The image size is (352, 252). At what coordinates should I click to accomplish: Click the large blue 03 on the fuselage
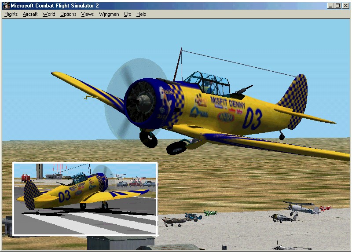(x=253, y=118)
